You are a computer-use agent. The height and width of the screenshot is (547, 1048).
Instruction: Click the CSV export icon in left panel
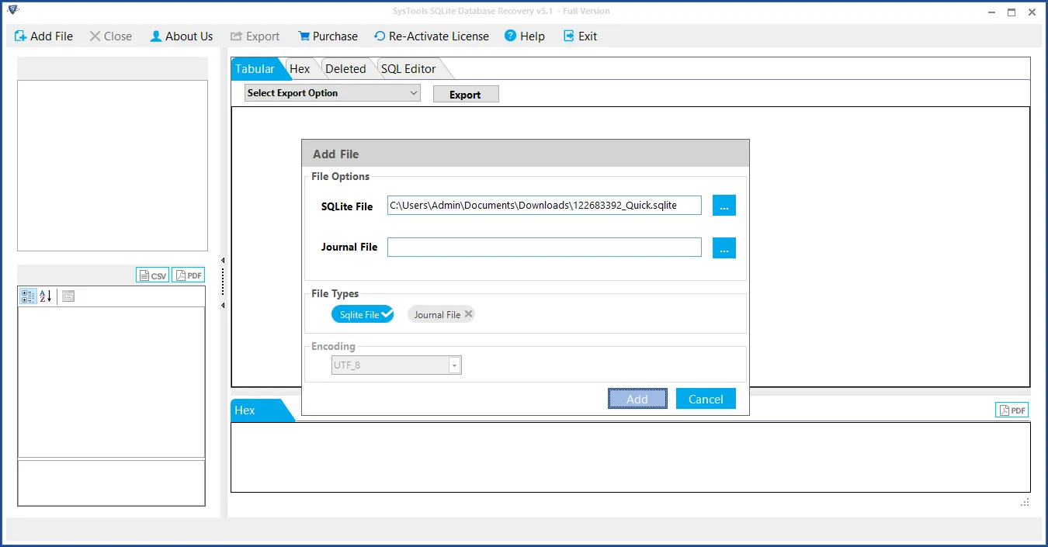click(x=152, y=275)
